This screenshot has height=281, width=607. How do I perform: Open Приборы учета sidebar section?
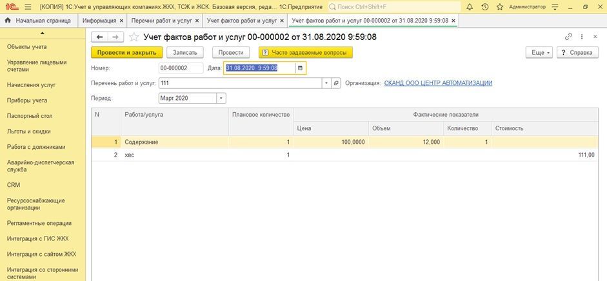[27, 101]
